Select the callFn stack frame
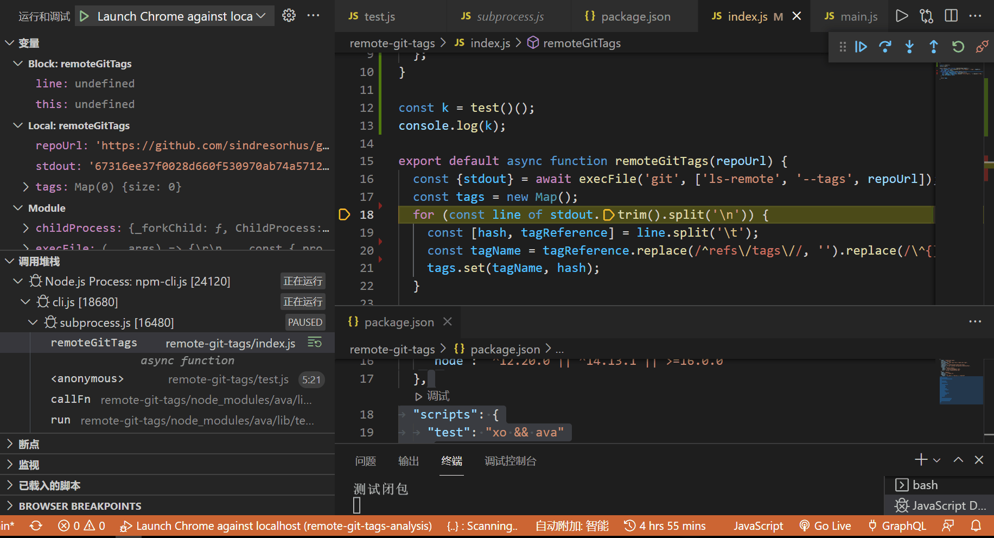Image resolution: width=994 pixels, height=538 pixels. tap(168, 400)
